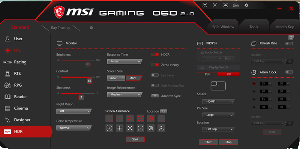Enable the Alarm Clock toggle
The image size is (300, 149).
pos(289,72)
